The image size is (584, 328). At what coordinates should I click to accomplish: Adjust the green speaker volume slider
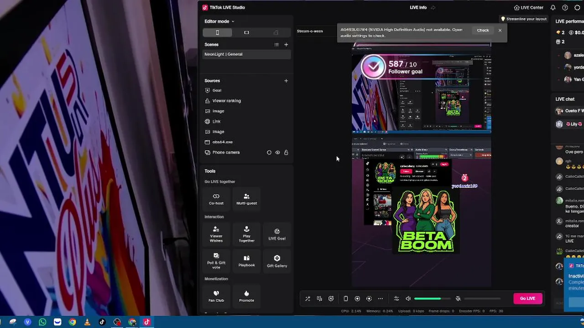(x=432, y=299)
